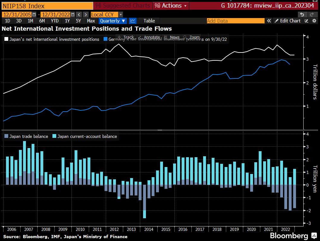Open the start date calendar picker

pos(34,15)
